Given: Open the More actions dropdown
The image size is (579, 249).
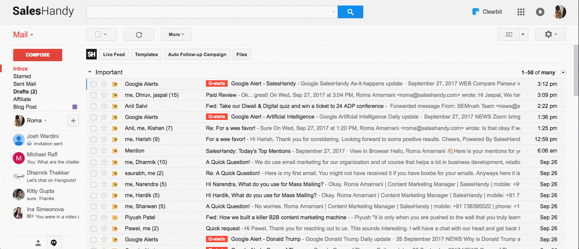Looking at the screenshot, I should click(x=177, y=34).
